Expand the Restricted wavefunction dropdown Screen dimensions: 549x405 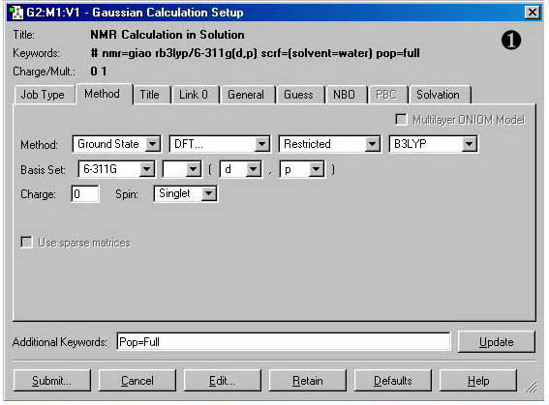click(329, 144)
